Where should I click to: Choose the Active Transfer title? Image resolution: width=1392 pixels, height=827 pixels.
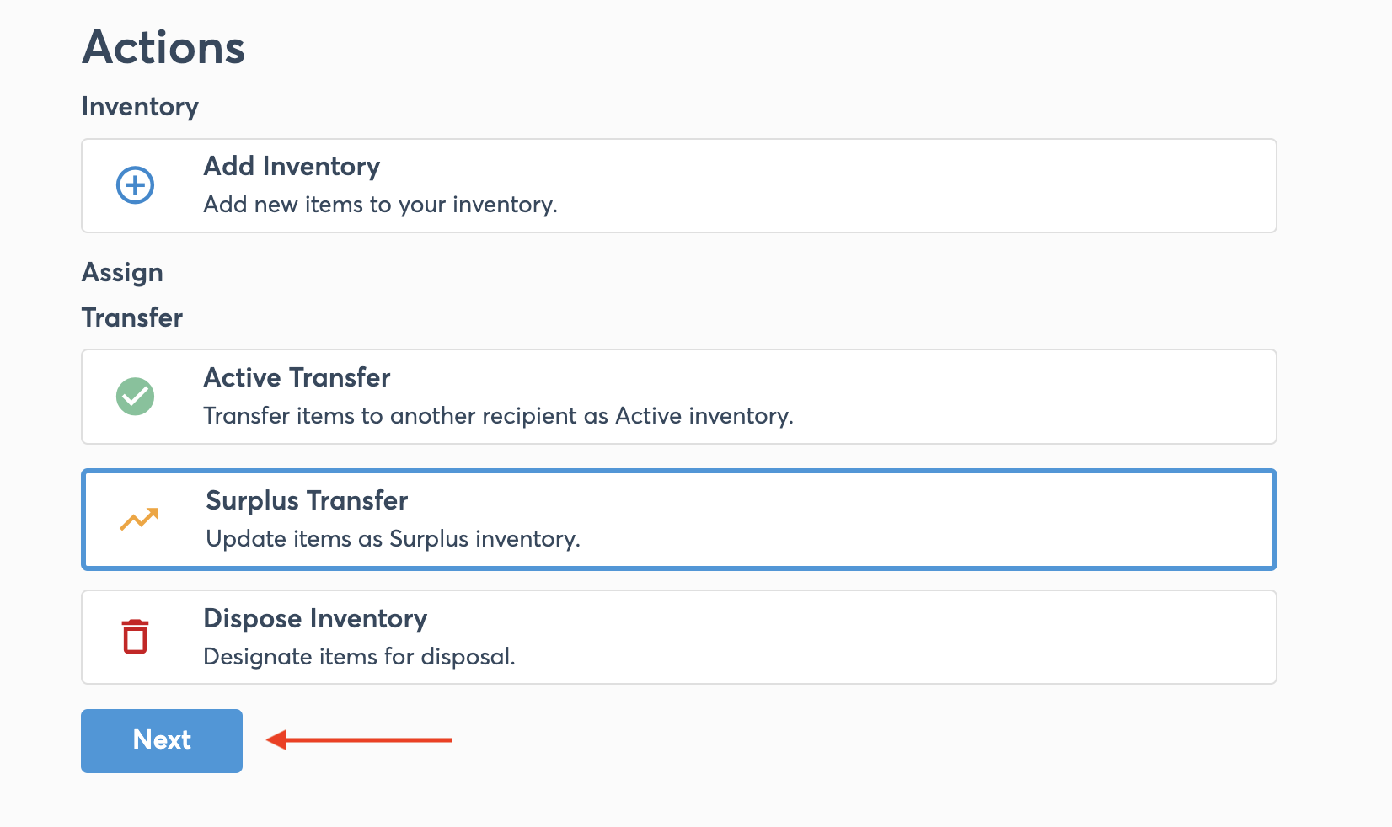click(x=297, y=378)
